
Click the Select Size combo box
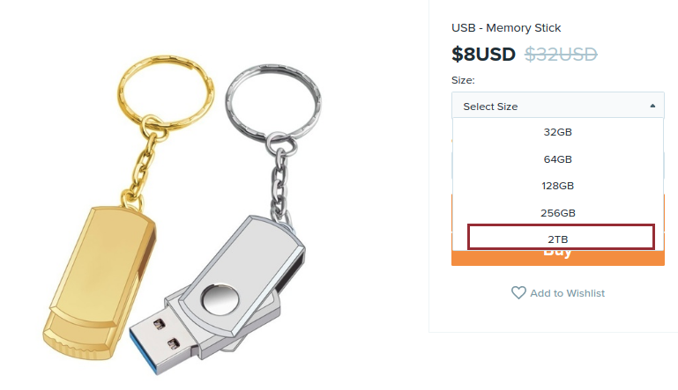pos(558,105)
